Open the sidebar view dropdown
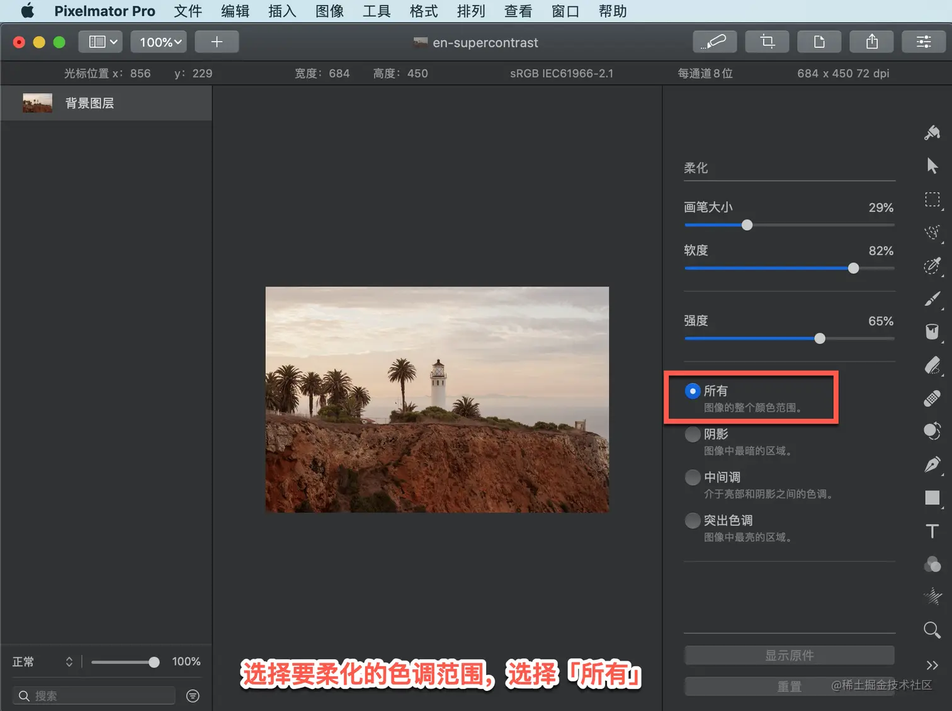This screenshot has height=711, width=952. (101, 42)
